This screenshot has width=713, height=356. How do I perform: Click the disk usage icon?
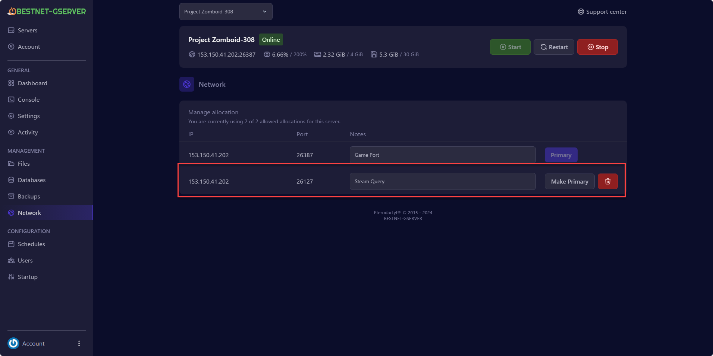[374, 54]
